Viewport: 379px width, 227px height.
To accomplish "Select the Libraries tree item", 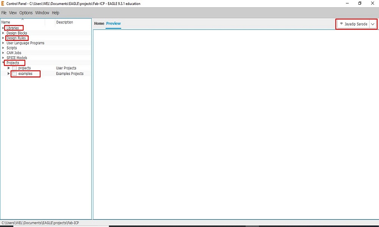I will point(13,28).
